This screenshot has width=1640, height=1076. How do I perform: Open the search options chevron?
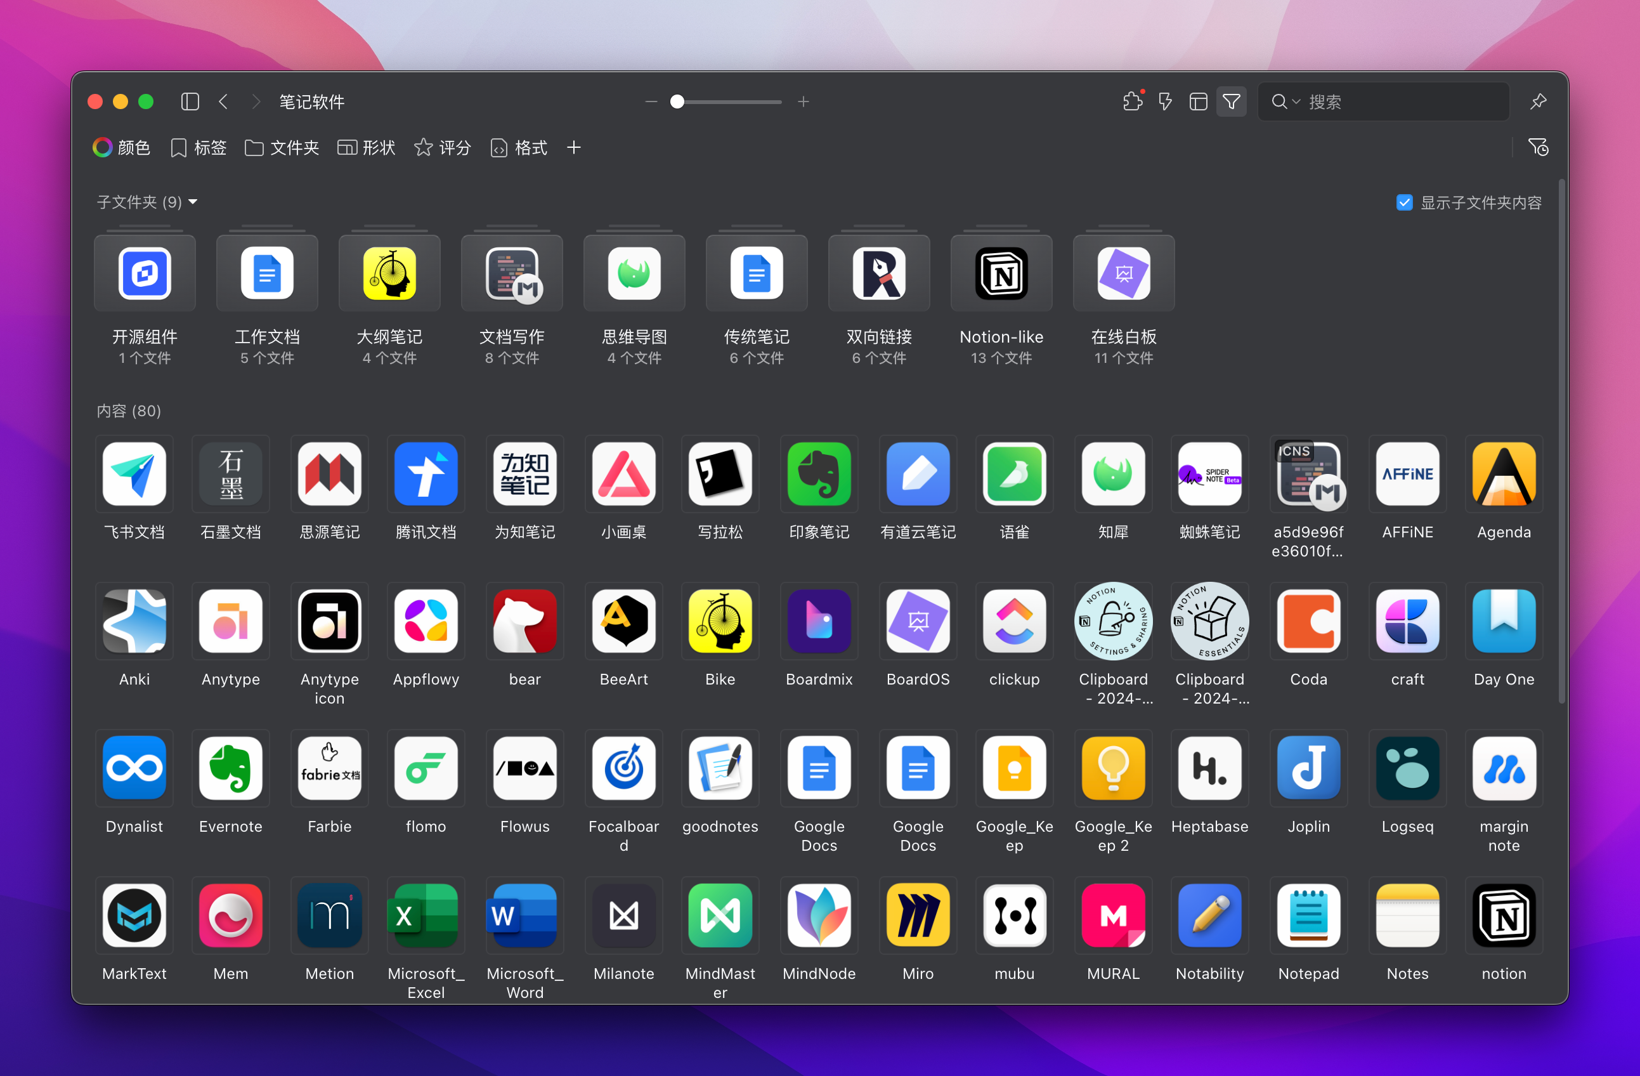pos(1296,102)
